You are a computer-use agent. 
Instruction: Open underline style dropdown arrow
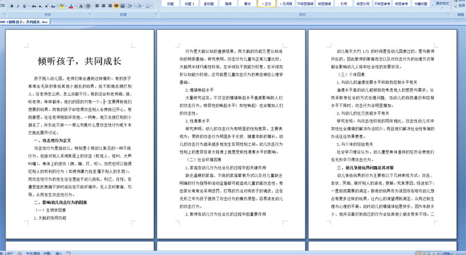[x=29, y=6]
